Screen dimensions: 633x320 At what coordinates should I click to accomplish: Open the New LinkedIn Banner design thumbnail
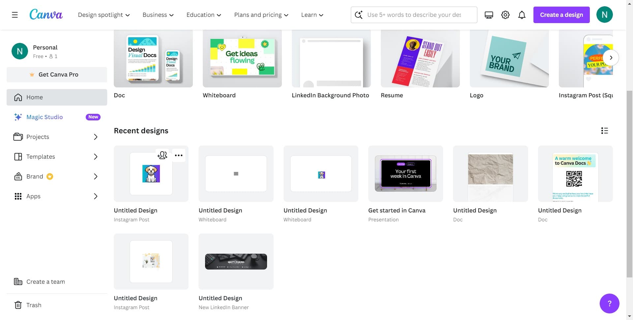[236, 262]
